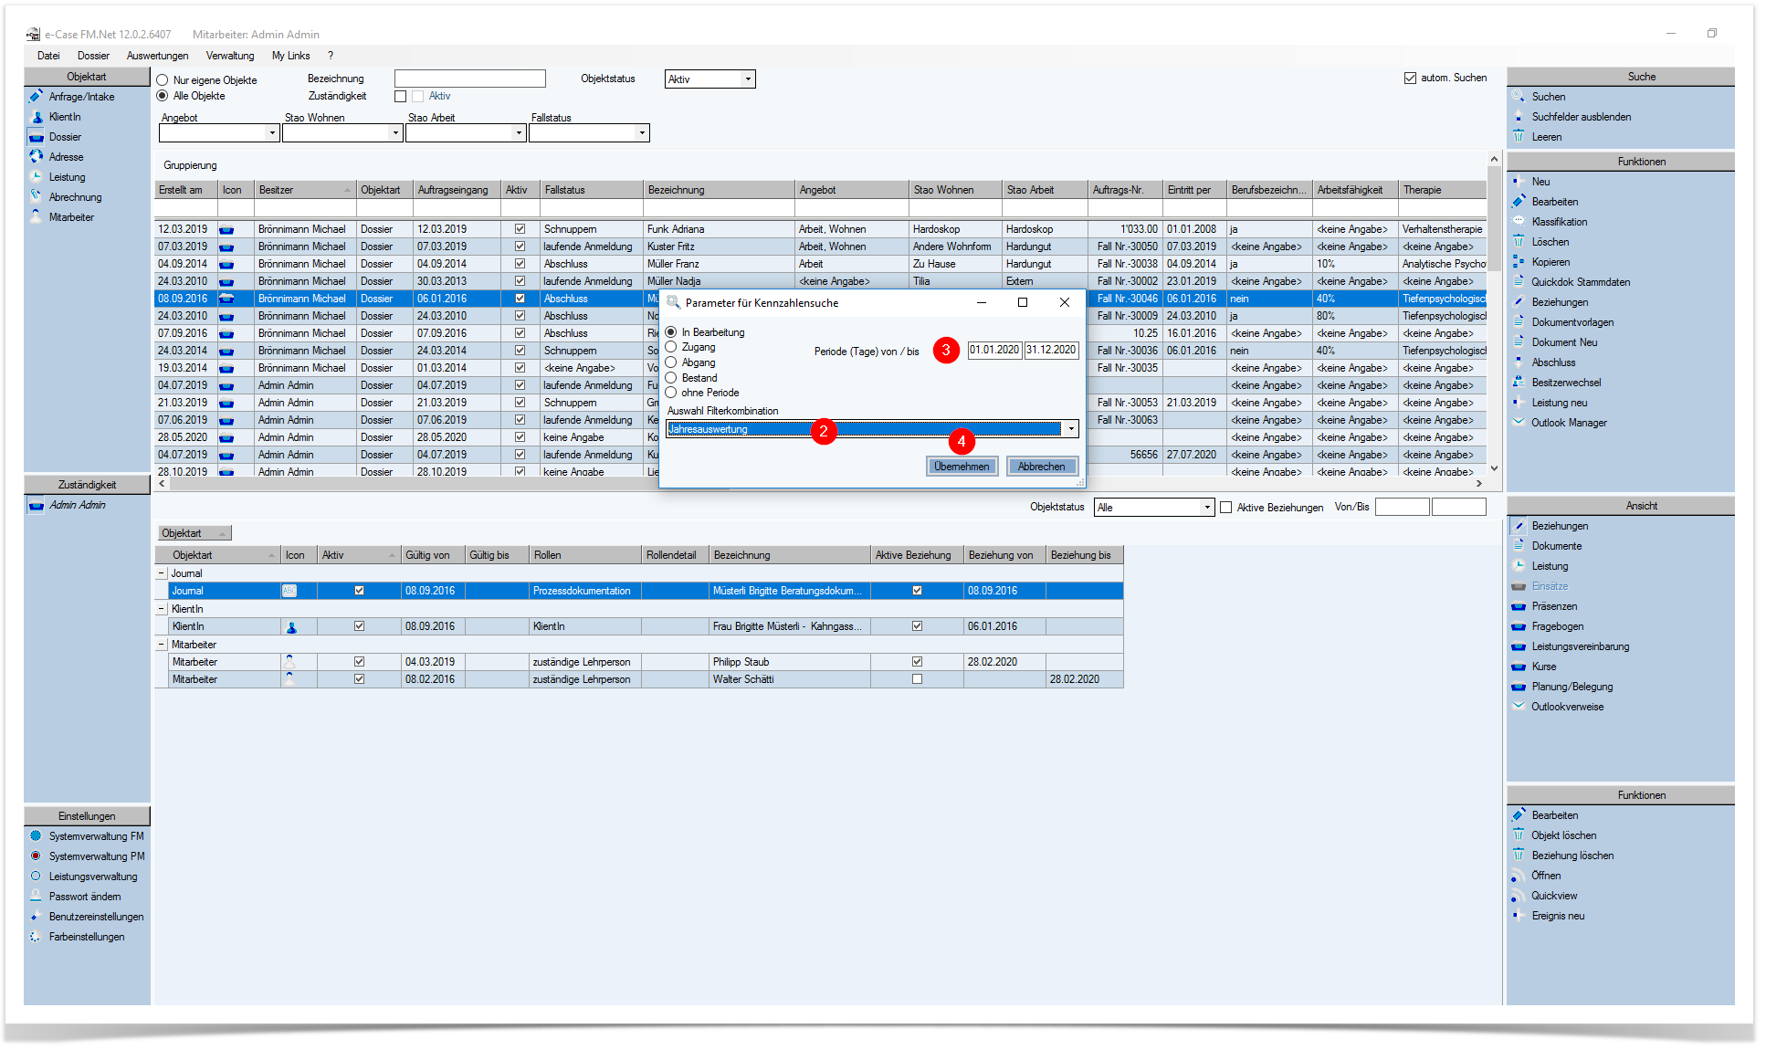
Task: Open the Objektstatus 'Aktiv' dropdown
Action: [748, 79]
